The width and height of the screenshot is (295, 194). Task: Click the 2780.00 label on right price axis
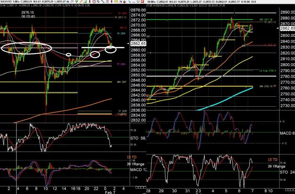click(287, 76)
